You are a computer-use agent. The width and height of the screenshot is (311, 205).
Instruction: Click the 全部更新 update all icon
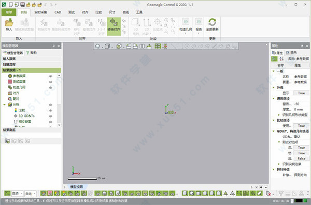point(212,22)
